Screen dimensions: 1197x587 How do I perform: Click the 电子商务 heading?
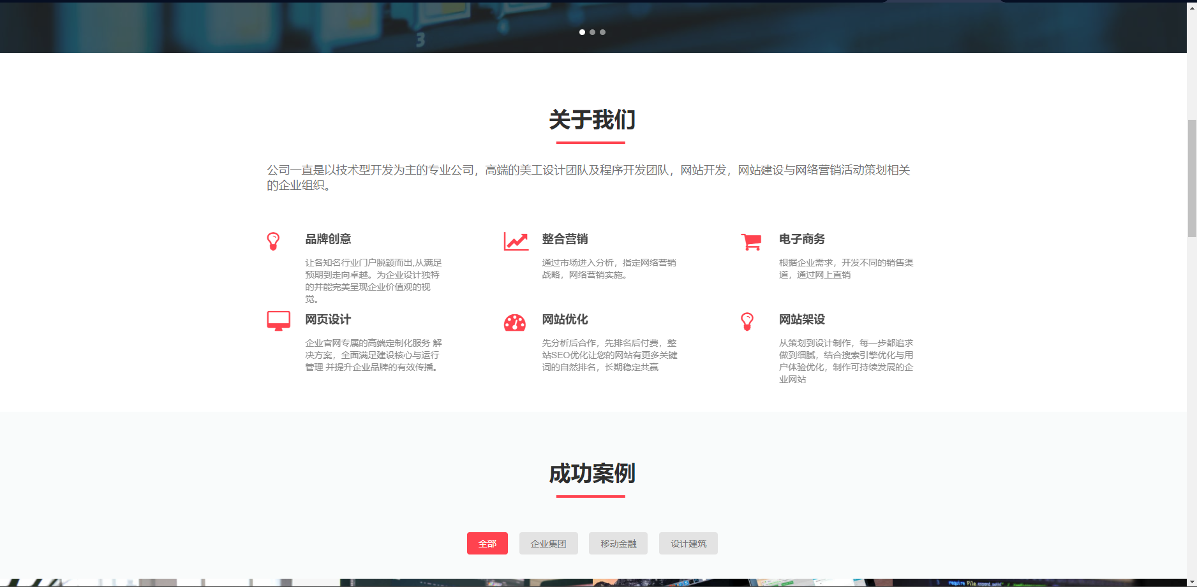(x=801, y=239)
